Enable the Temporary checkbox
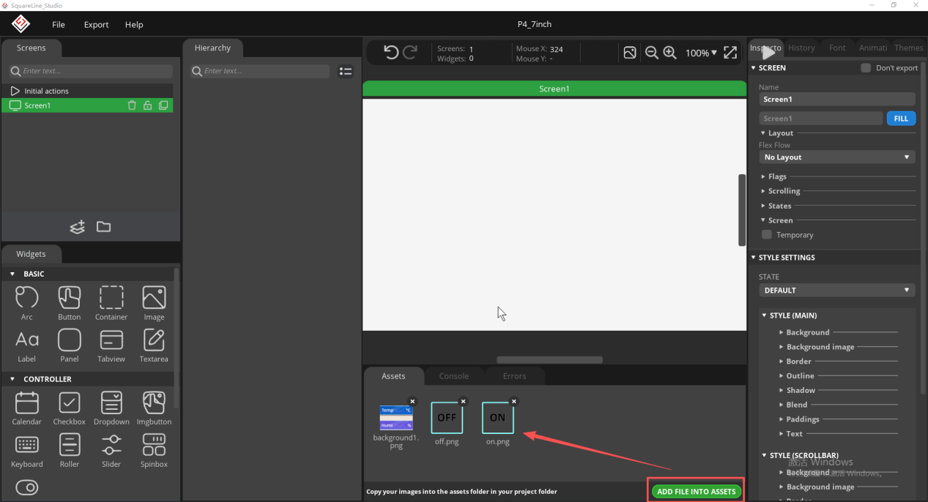The image size is (928, 502). pyautogui.click(x=767, y=235)
